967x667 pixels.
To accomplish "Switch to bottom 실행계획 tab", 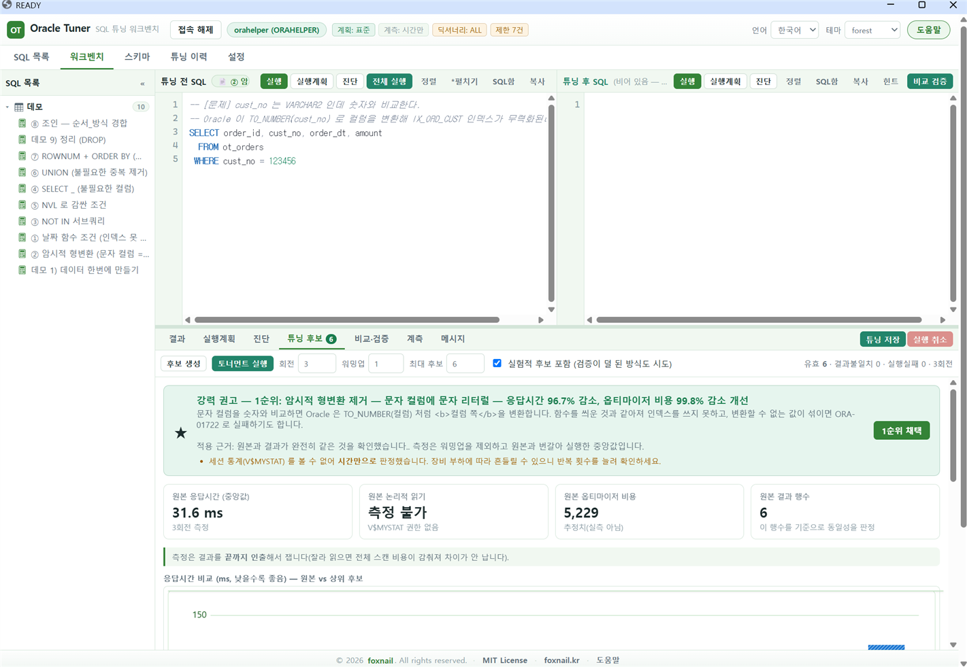I will tap(219, 339).
